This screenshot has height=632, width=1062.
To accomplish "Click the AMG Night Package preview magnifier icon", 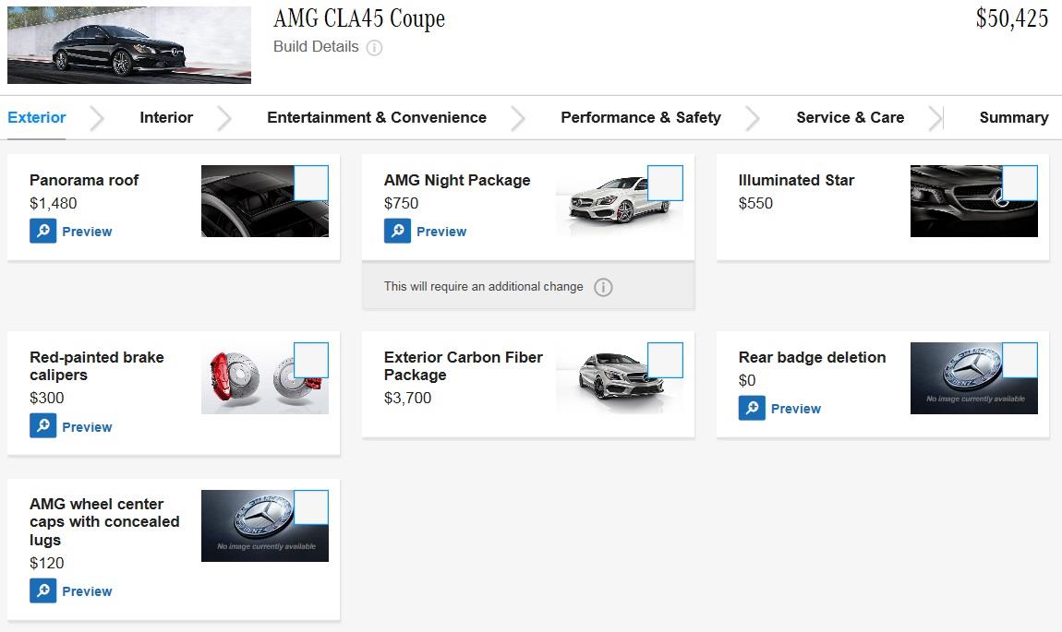I will point(397,231).
